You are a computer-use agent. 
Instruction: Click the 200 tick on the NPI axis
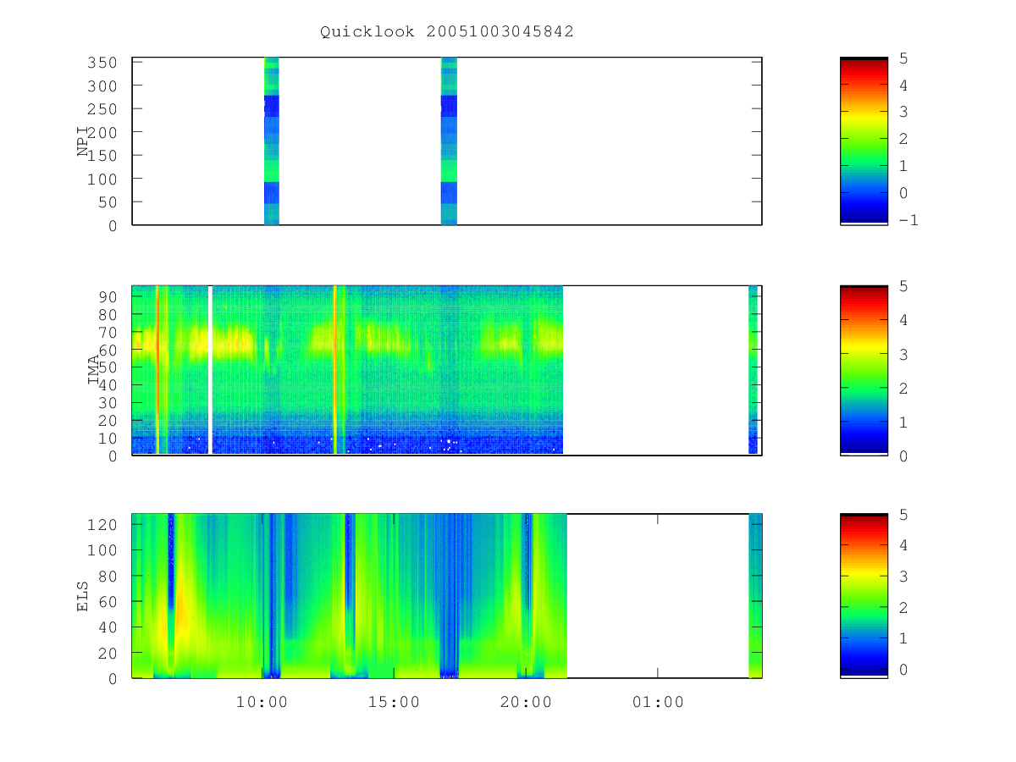102,132
